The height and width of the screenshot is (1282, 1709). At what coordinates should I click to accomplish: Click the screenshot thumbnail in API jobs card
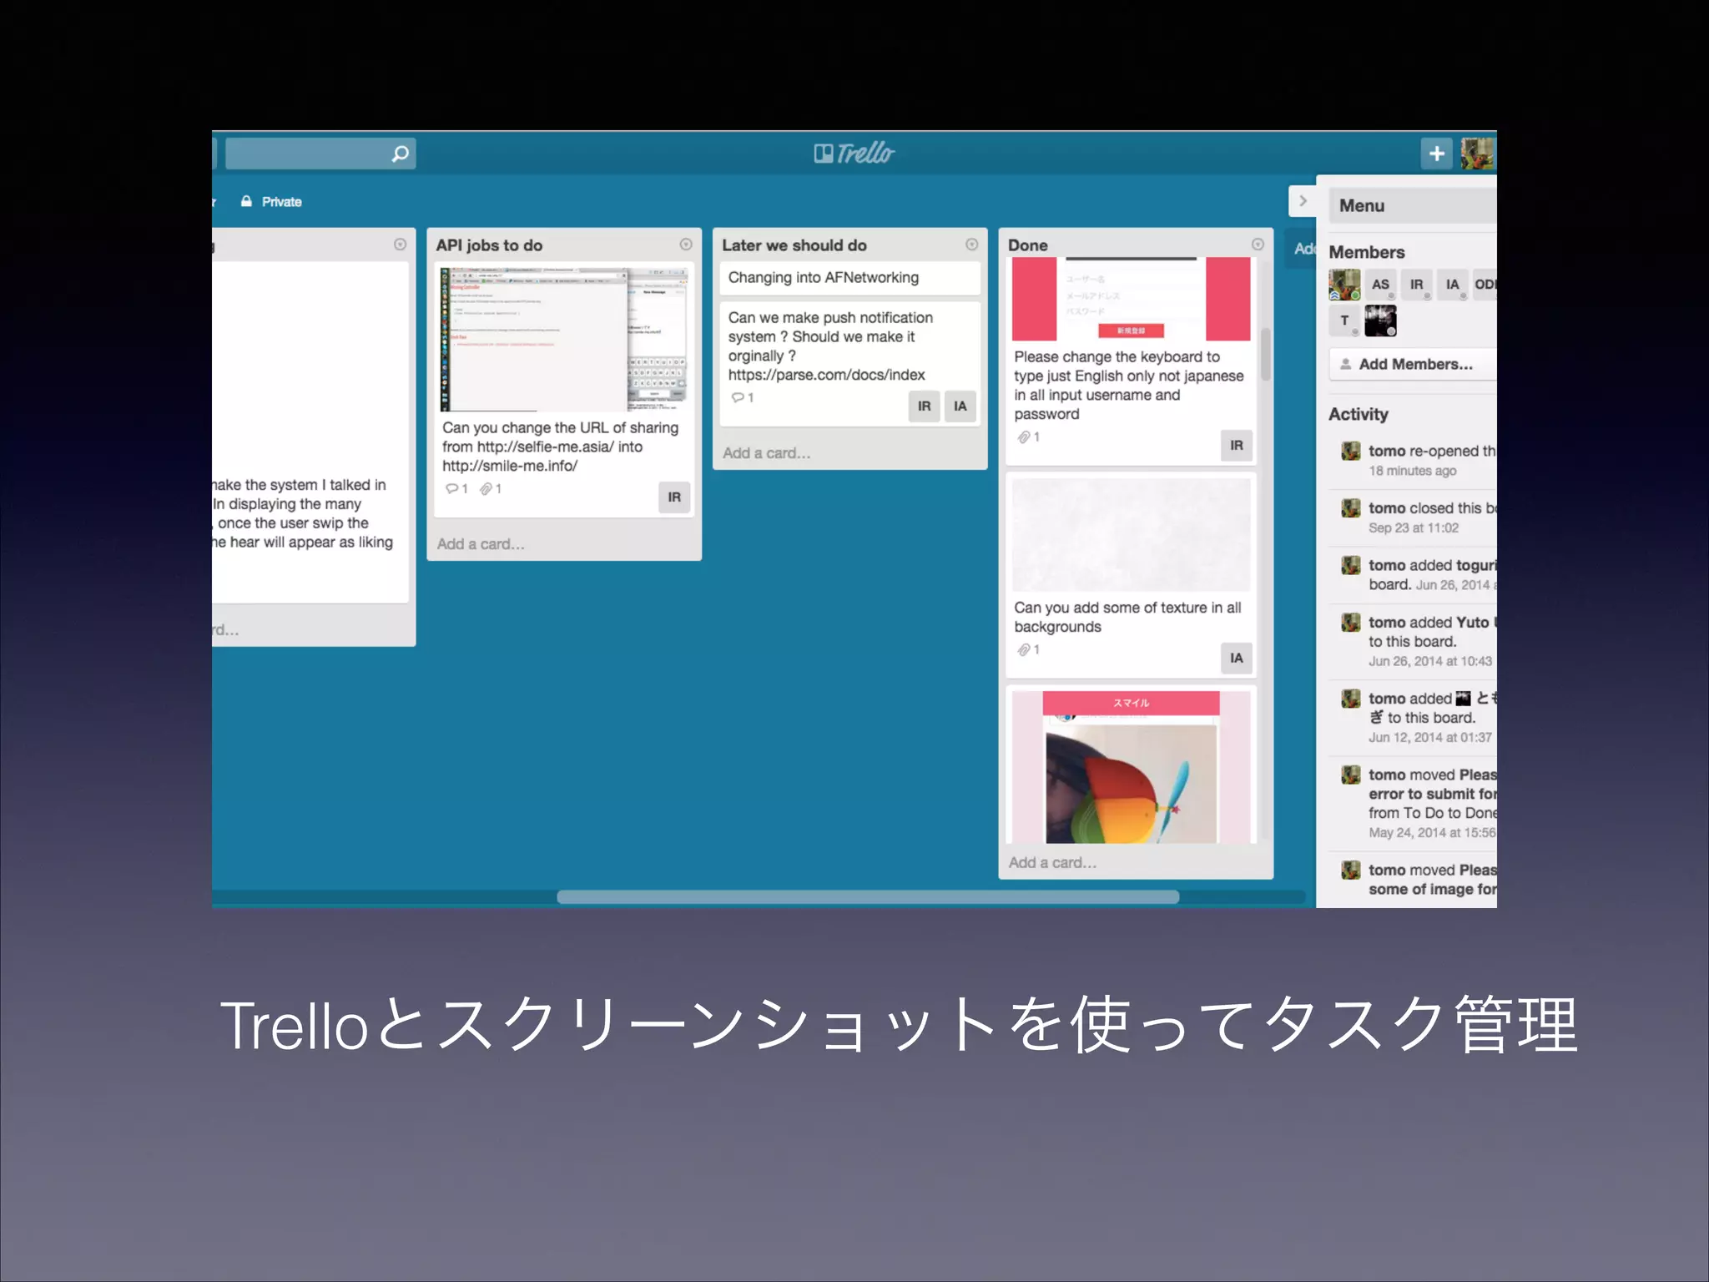[564, 340]
